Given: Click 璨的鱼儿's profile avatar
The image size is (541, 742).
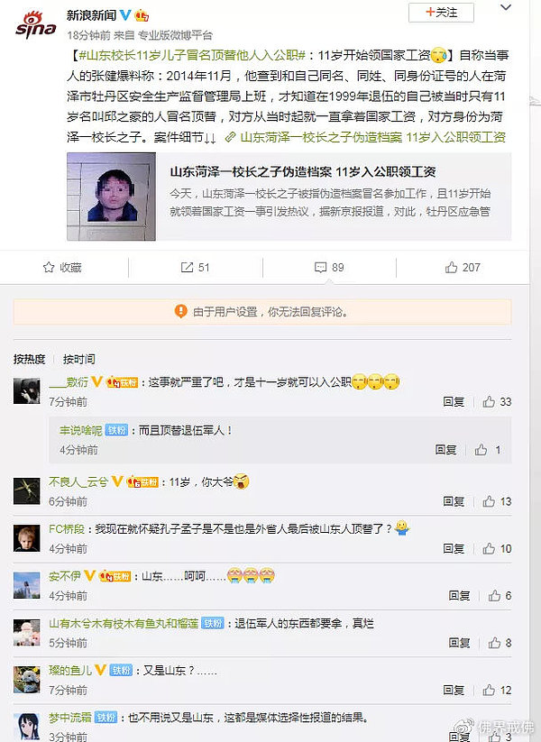Looking at the screenshot, I should 27,679.
